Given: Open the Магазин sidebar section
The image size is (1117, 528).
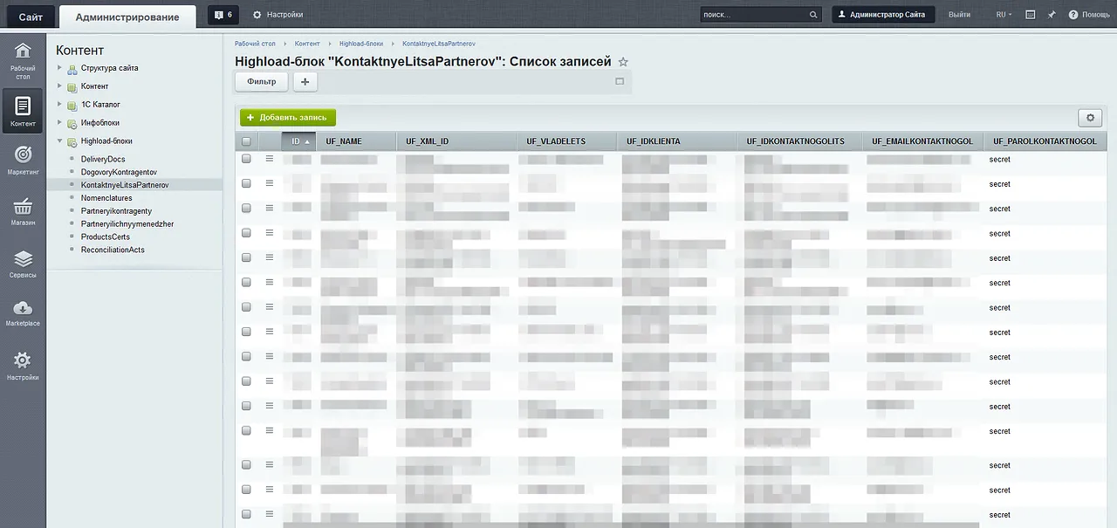Looking at the screenshot, I should (x=23, y=210).
